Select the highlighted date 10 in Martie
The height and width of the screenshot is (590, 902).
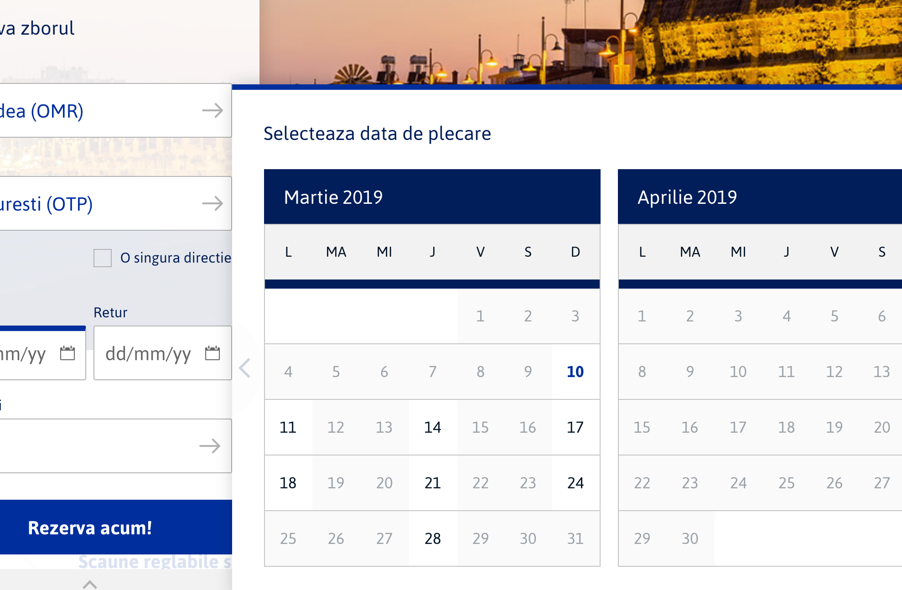pyautogui.click(x=575, y=372)
